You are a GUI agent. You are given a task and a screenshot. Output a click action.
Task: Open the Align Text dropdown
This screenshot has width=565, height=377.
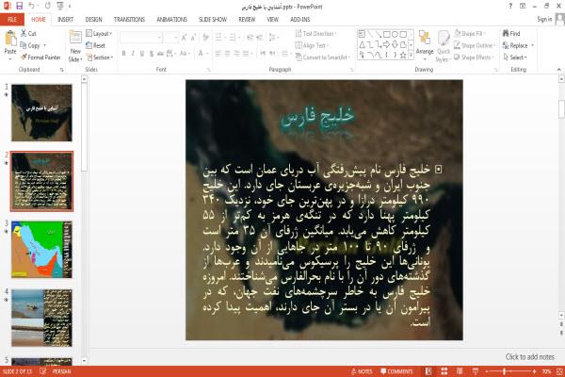(x=312, y=45)
